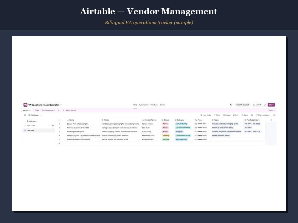The height and width of the screenshot is (223, 298).
Task: Click the Category column header
Action: coord(184,120)
